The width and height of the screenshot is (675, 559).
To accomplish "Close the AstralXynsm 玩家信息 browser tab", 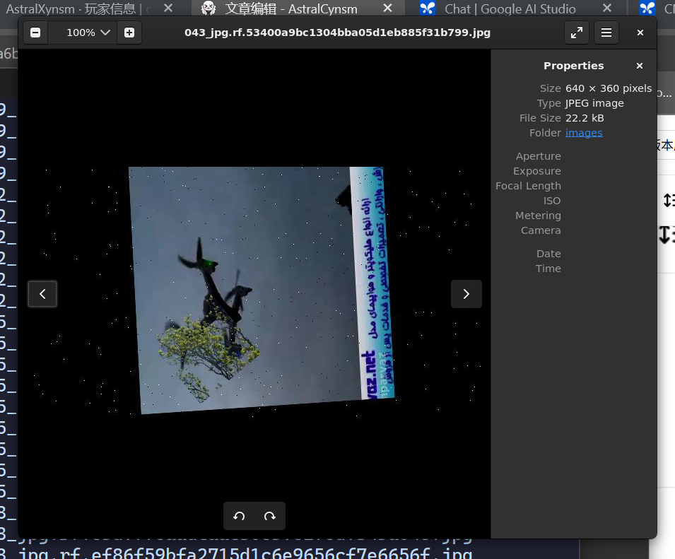I will (x=168, y=8).
